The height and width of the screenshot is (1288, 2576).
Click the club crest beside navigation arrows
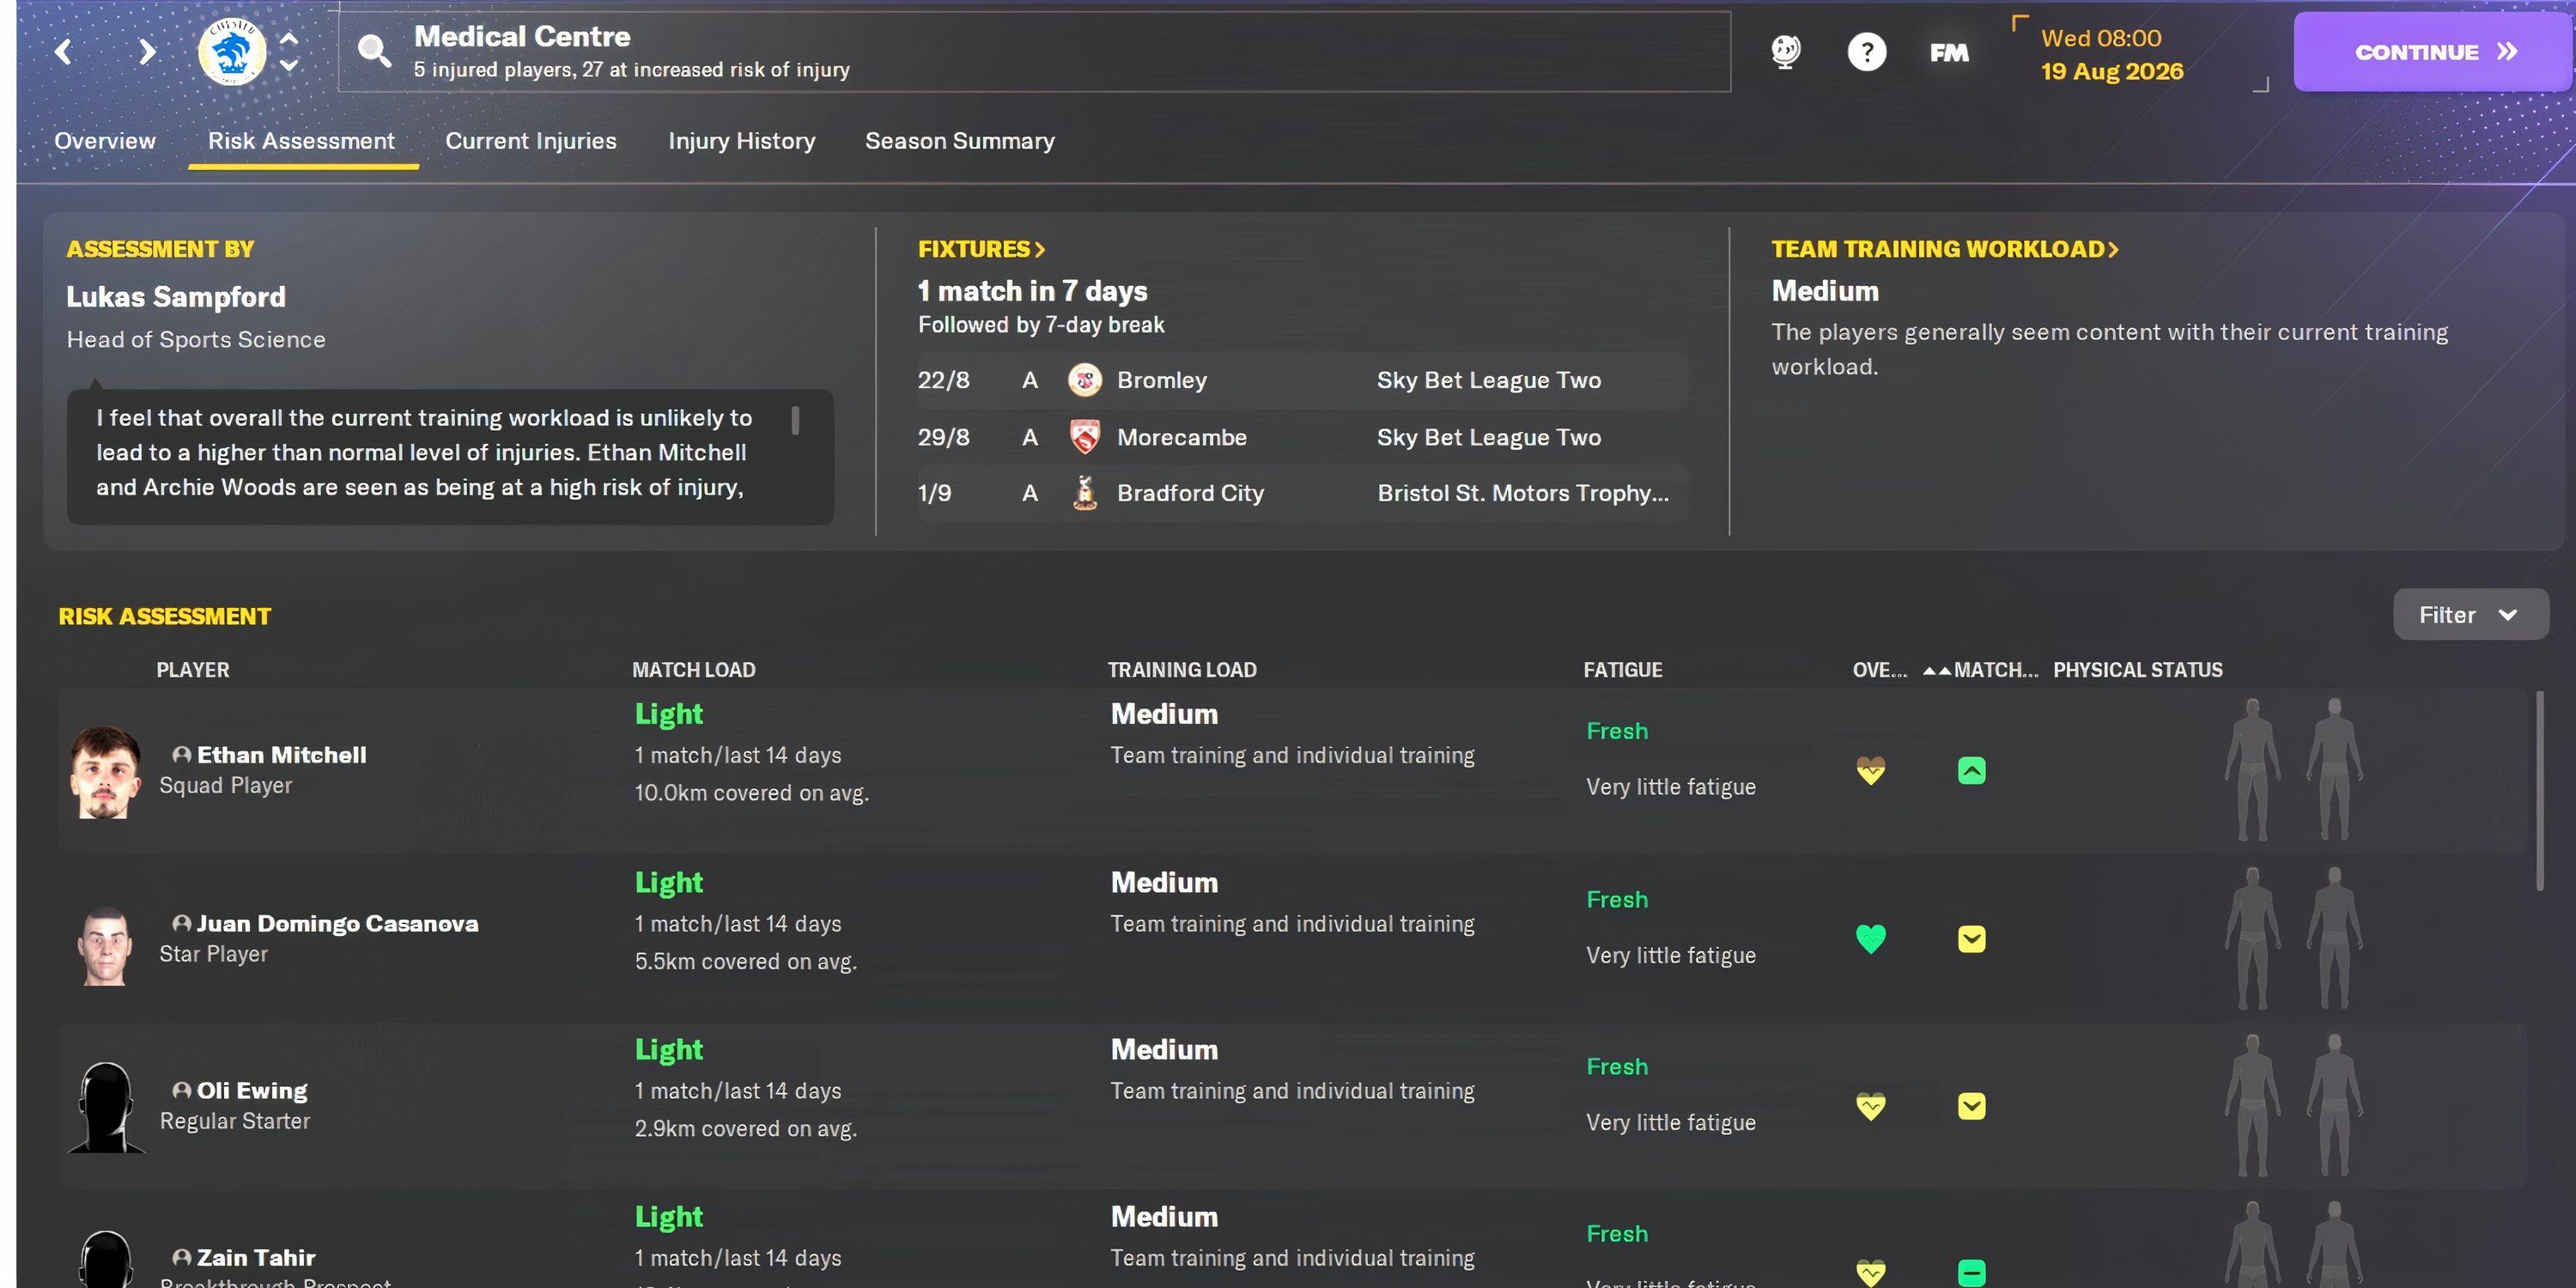click(x=231, y=51)
